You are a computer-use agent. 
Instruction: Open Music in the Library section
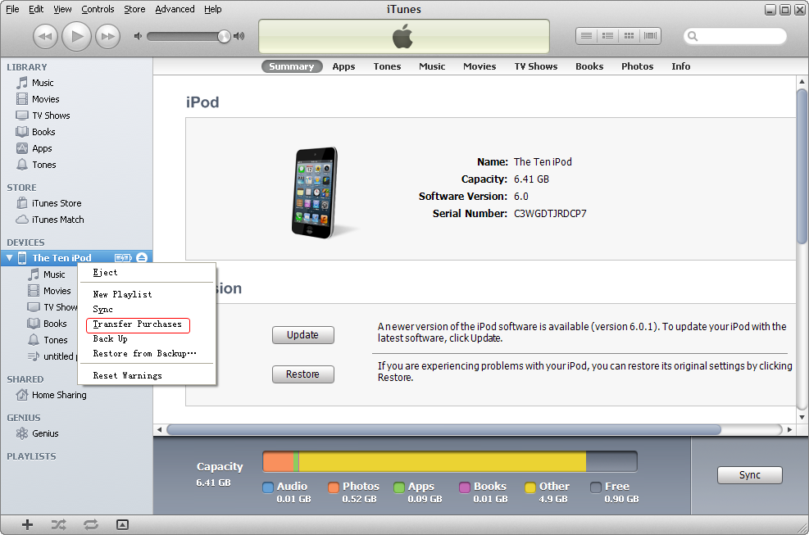pos(76,83)
